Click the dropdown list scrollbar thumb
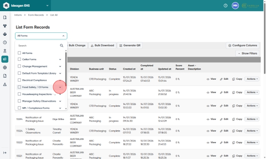This screenshot has width=266, height=159. (66, 69)
